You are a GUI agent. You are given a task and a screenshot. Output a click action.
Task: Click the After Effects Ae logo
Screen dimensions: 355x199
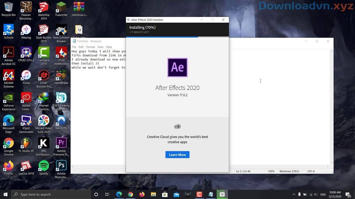[x=177, y=67]
